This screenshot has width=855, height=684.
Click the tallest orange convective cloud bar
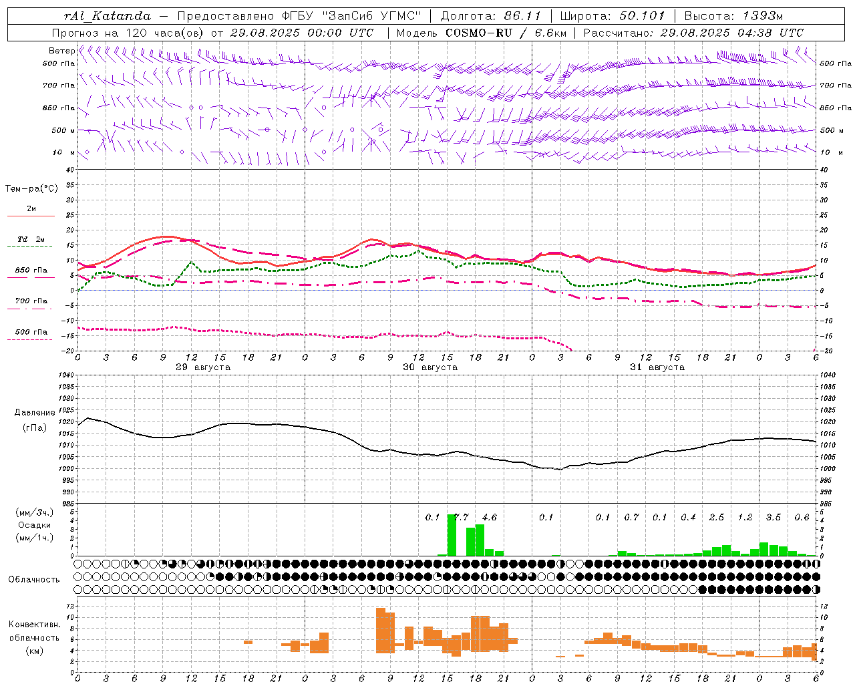pyautogui.click(x=381, y=630)
